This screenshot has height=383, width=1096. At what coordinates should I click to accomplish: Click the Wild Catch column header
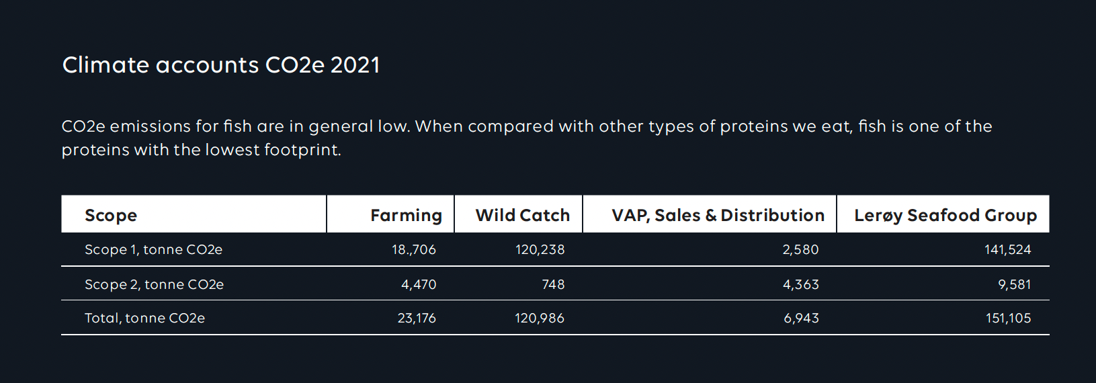click(x=523, y=216)
